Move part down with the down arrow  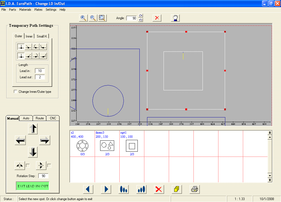coord(33,152)
